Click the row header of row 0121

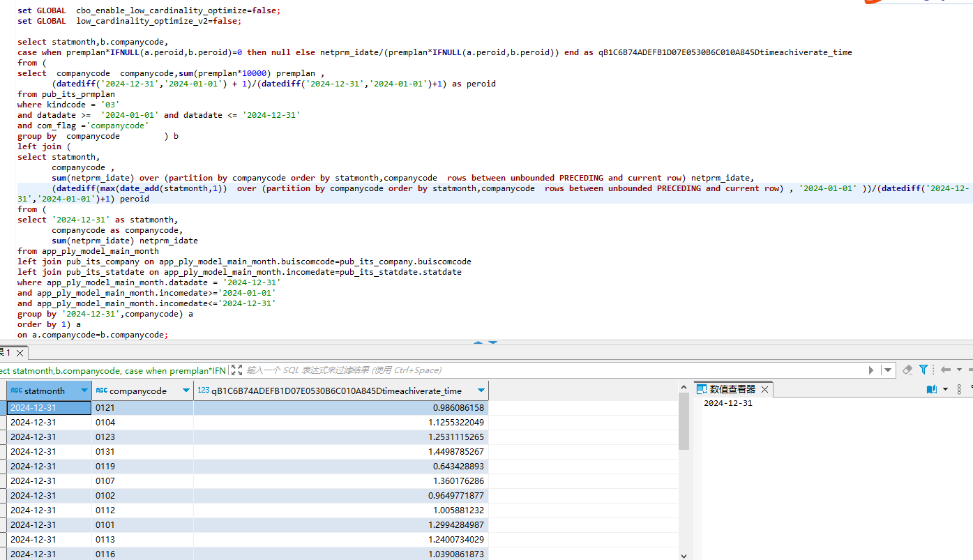(3, 408)
